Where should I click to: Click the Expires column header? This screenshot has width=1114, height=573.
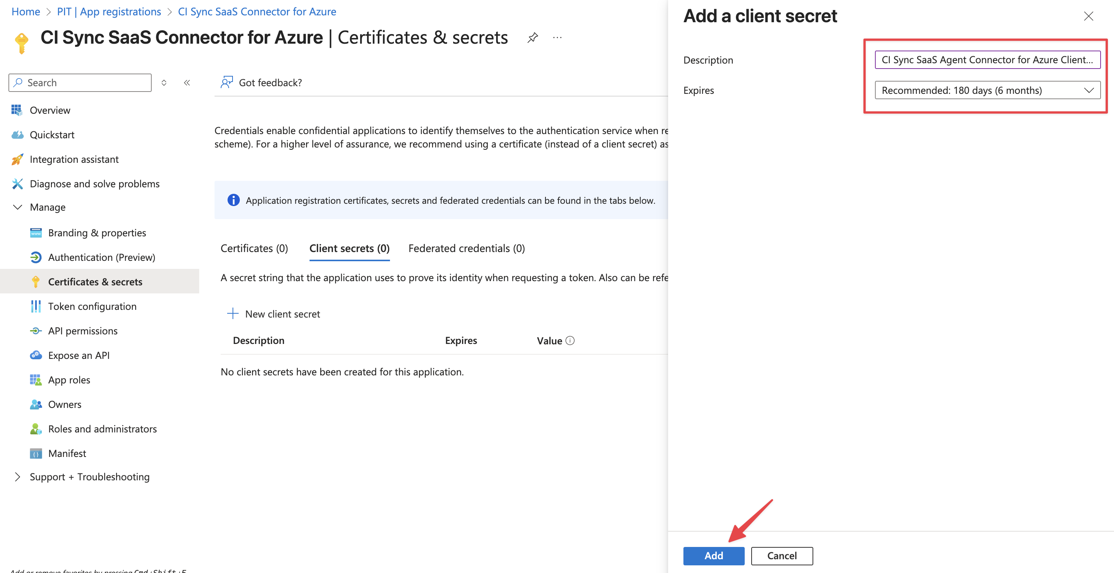[x=460, y=341]
